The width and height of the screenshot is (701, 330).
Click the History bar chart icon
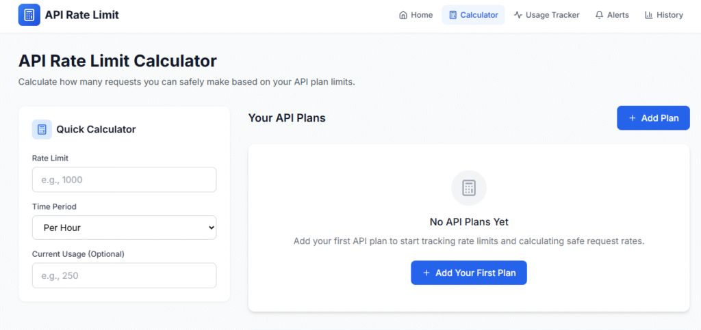(x=648, y=15)
